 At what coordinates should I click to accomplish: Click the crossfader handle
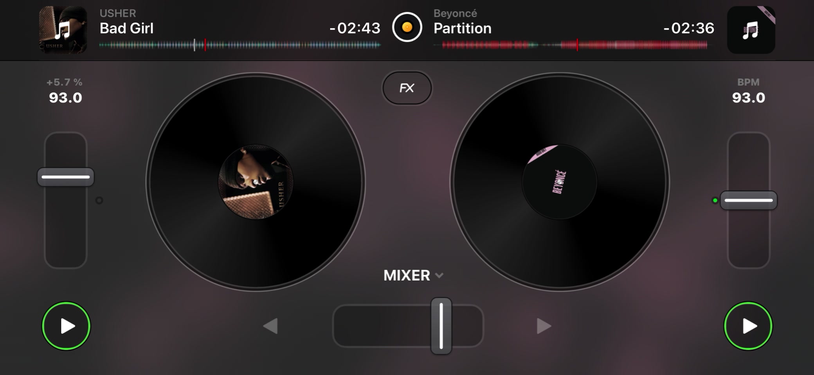tap(441, 326)
